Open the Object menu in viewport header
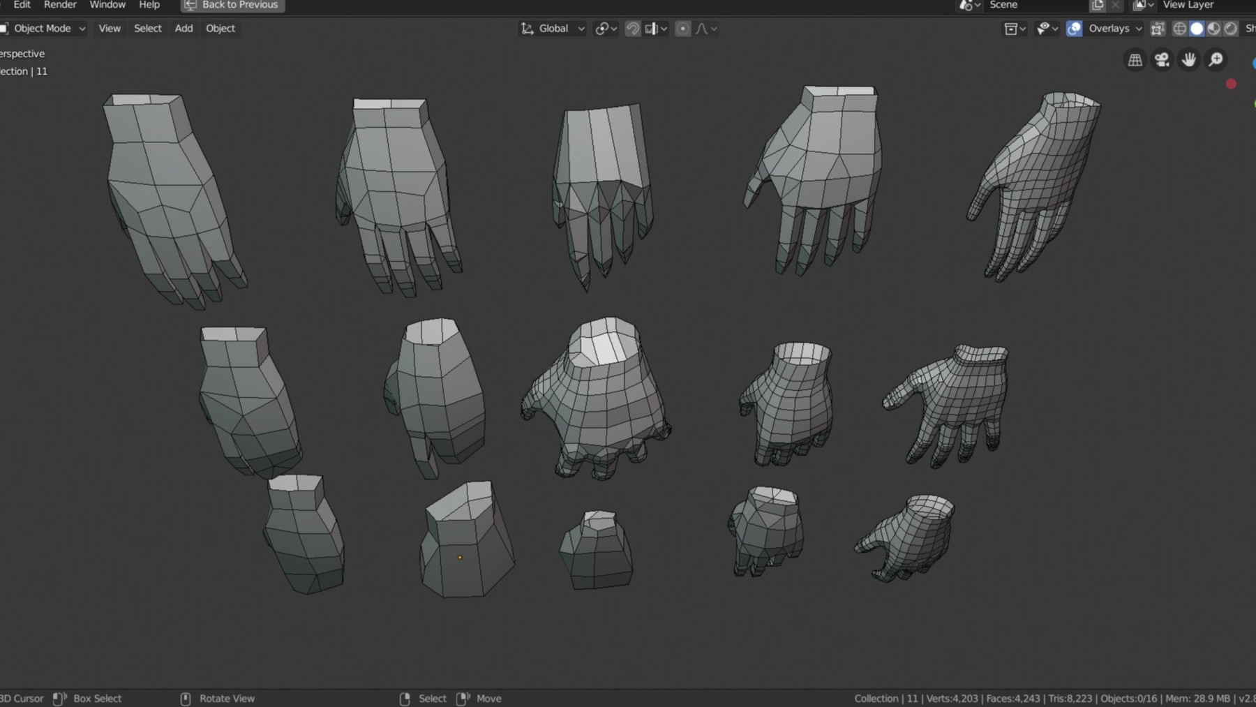Image resolution: width=1256 pixels, height=707 pixels. tap(220, 29)
